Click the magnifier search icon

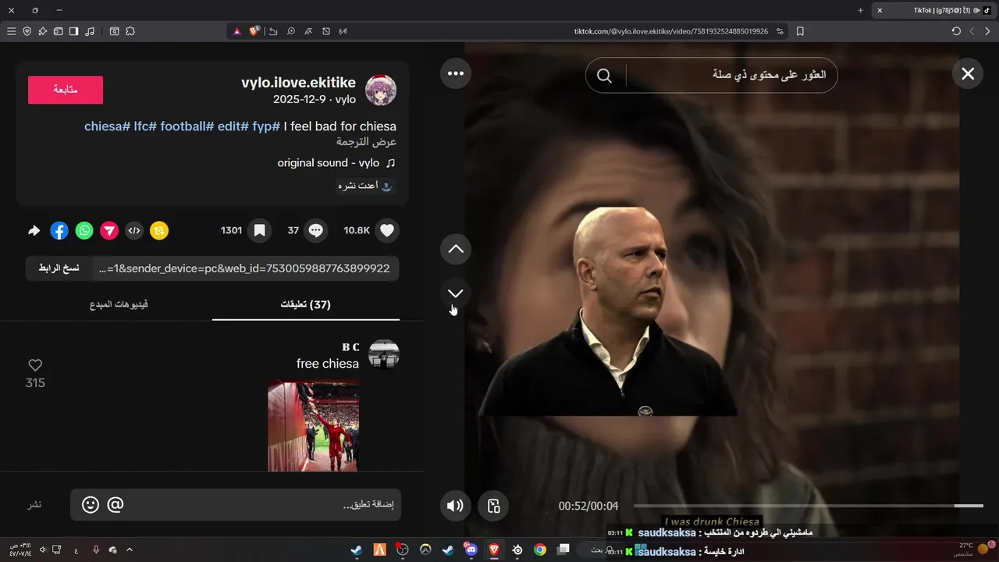(604, 75)
